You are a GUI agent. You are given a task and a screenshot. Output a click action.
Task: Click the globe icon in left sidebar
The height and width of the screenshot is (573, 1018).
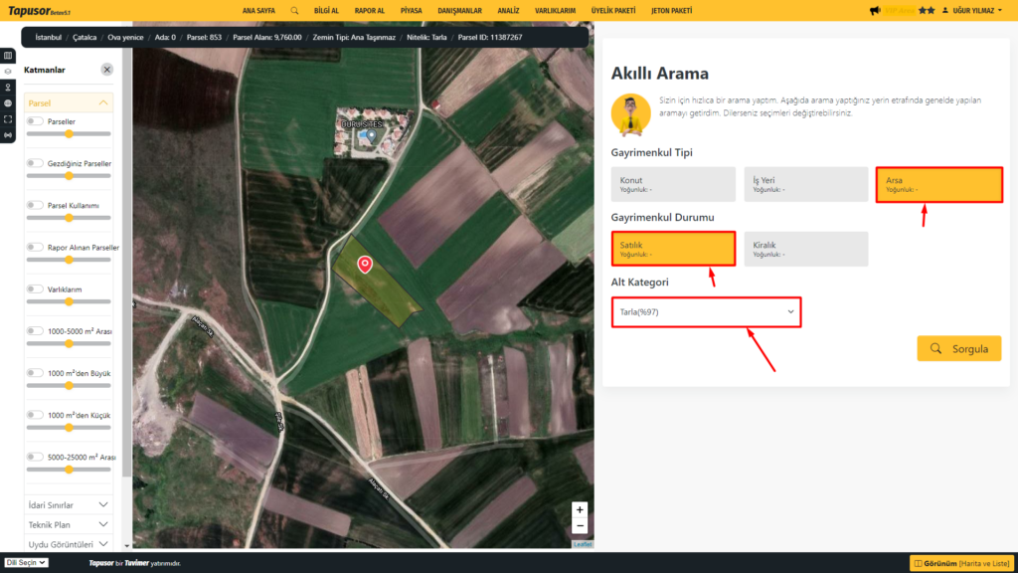(8, 102)
